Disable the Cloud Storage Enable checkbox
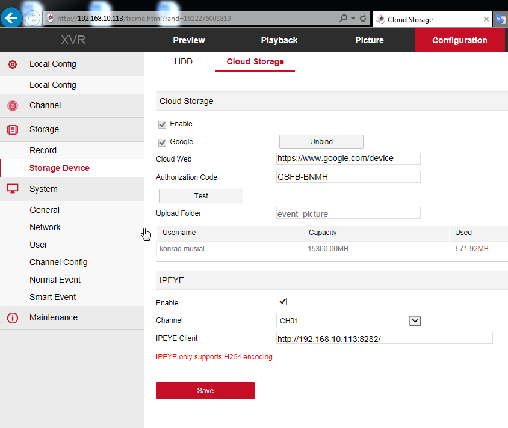508x428 pixels. [161, 124]
